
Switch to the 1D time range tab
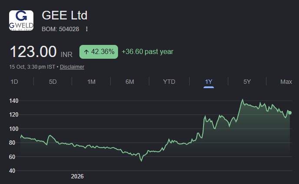pyautogui.click(x=14, y=82)
